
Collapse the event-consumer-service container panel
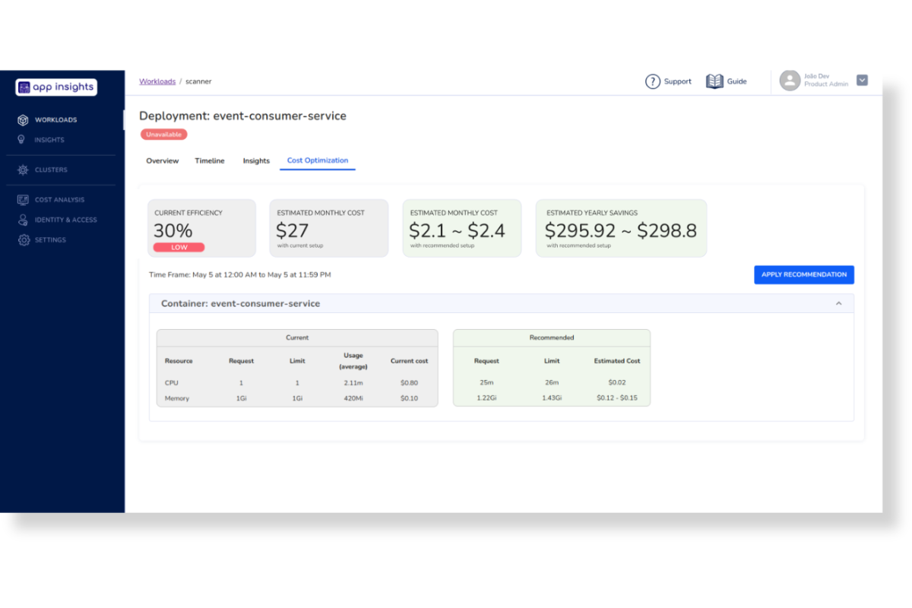[838, 303]
